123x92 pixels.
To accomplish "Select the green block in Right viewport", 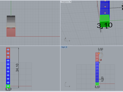I will [x=97, y=84].
